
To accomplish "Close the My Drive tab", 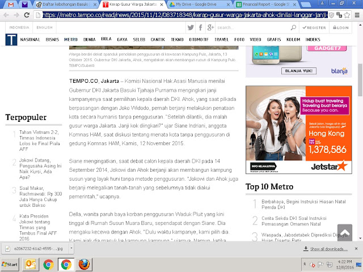I will click(x=228, y=5).
